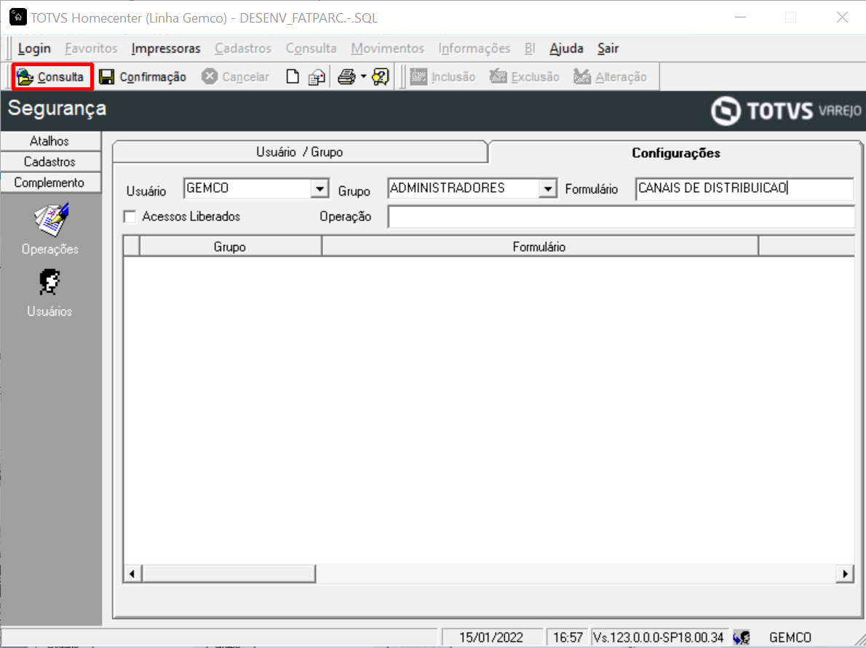
Task: Click the user icon in the status bar
Action: click(x=742, y=638)
